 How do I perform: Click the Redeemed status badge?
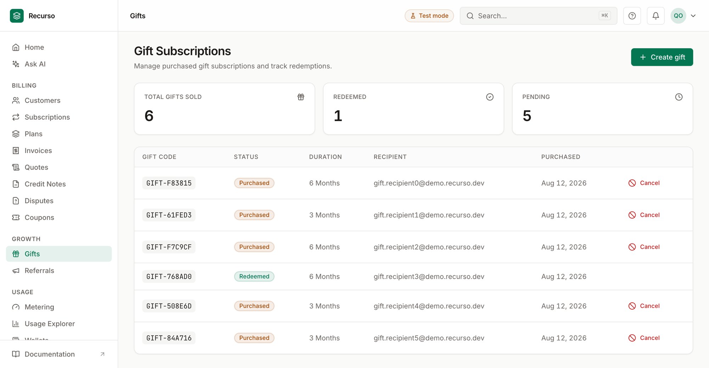click(254, 277)
